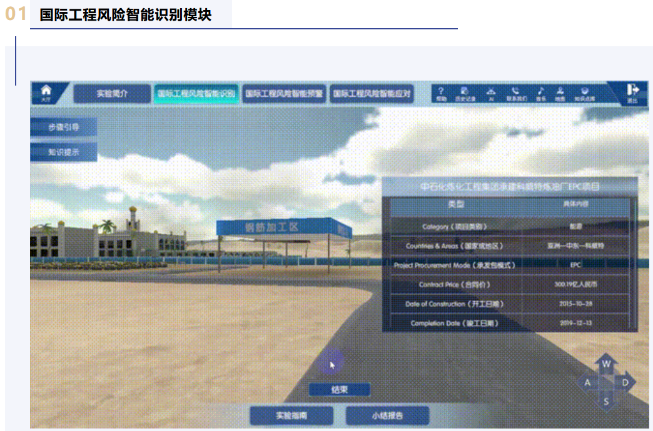Open the 实验指南 button
This screenshot has width=653, height=431.
click(291, 415)
